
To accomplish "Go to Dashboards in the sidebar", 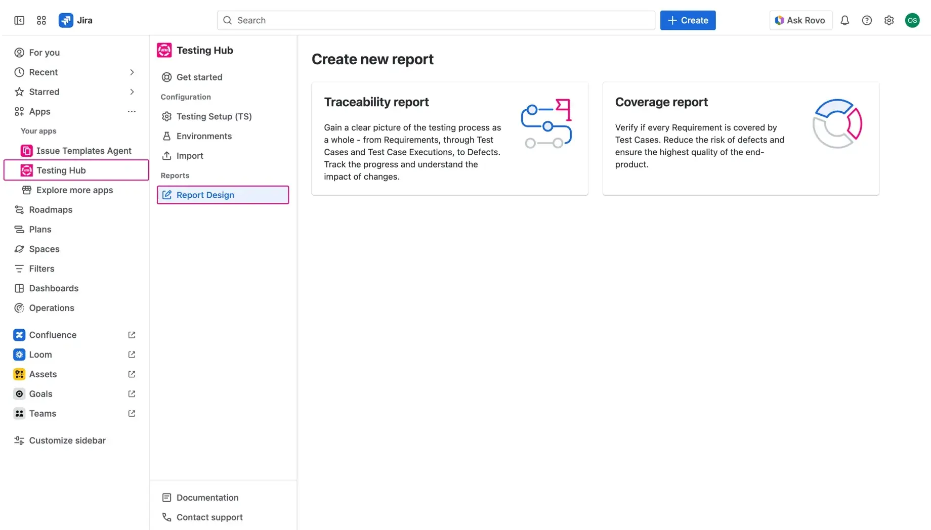I will (x=54, y=288).
